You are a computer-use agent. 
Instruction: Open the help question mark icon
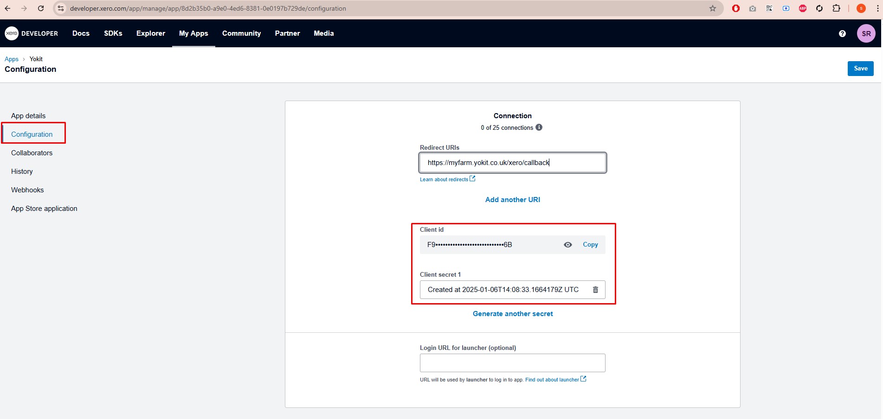coord(842,33)
